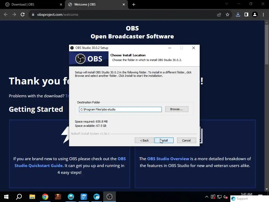Click the browser back arrow
This screenshot has width=269, height=202.
(6, 15)
